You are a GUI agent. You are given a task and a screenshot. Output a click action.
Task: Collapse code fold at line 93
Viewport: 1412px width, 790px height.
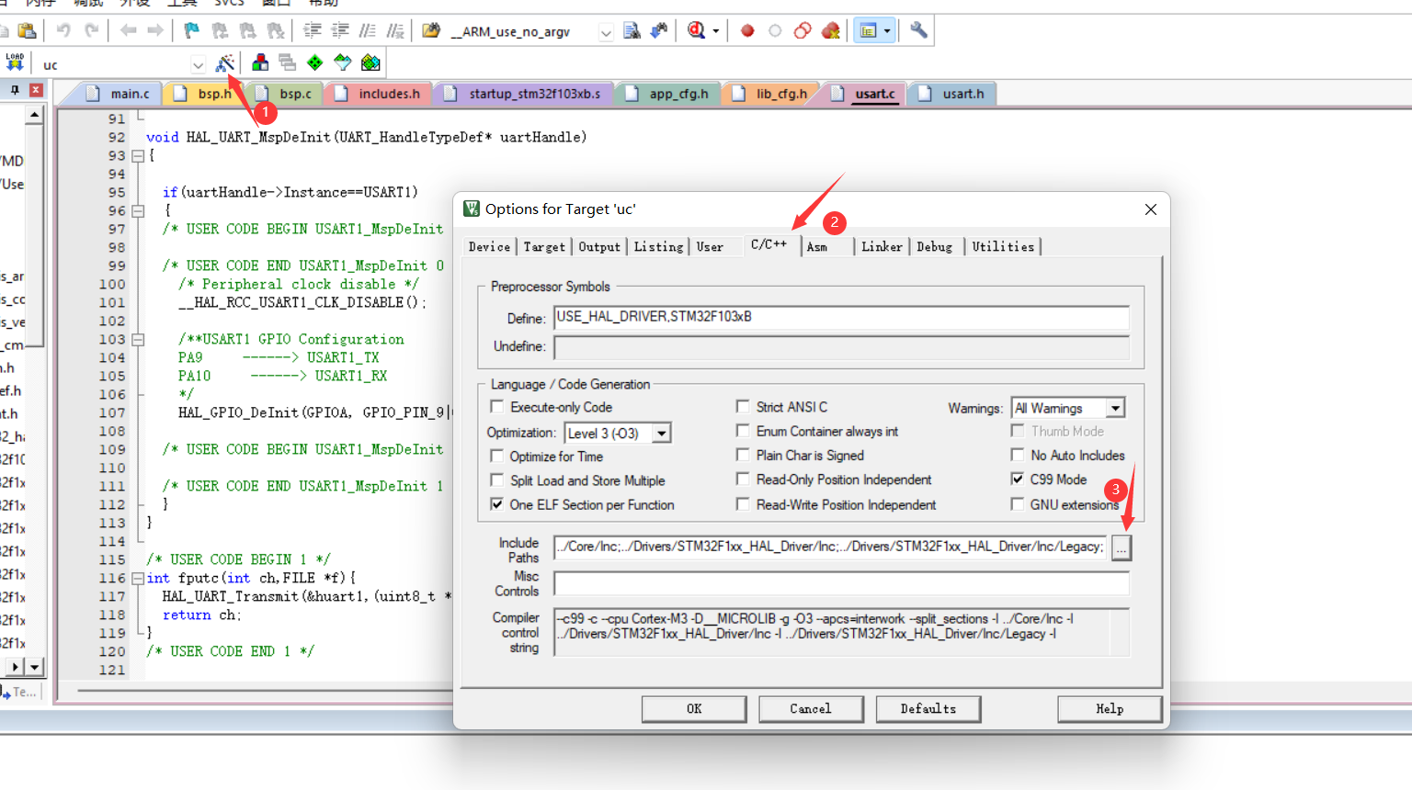[x=138, y=156]
